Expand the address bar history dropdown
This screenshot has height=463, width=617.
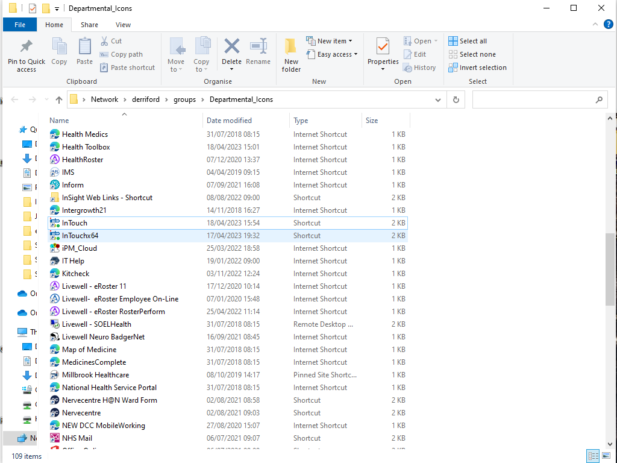(438, 100)
